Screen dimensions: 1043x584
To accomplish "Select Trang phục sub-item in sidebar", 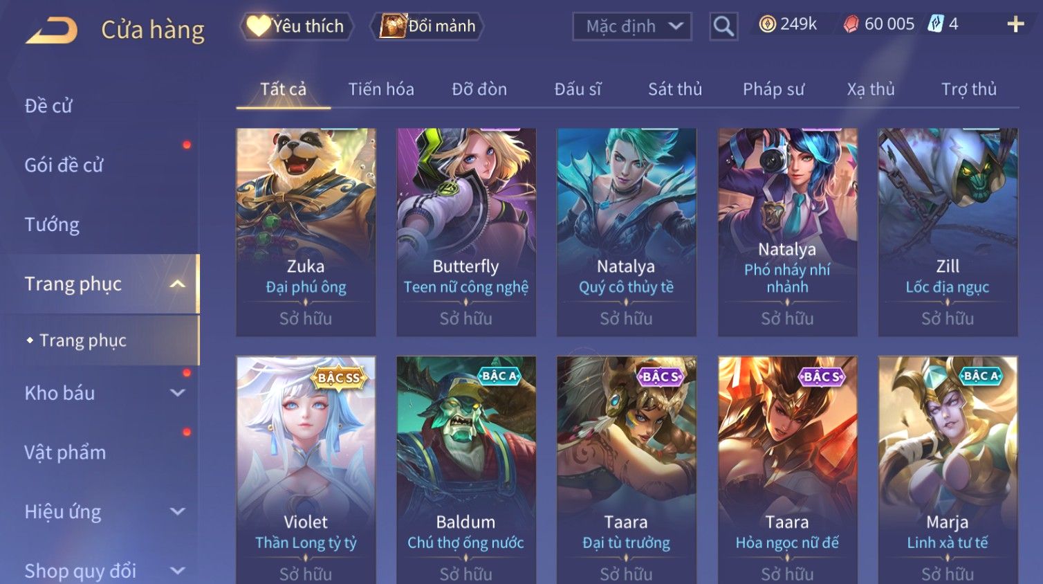I will pos(83,340).
